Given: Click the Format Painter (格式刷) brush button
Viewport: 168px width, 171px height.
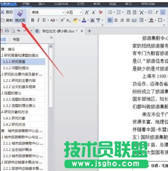Looking at the screenshot, I should [20, 16].
